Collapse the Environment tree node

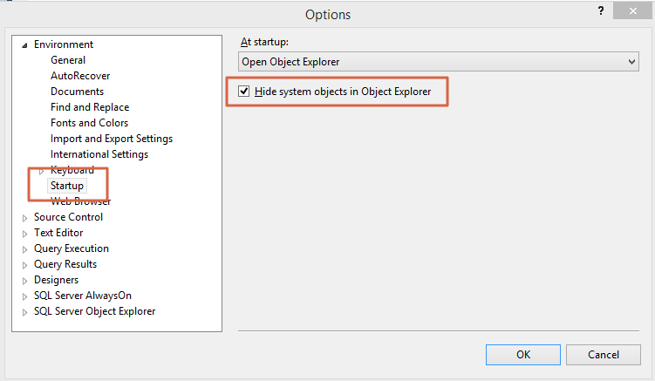(24, 45)
